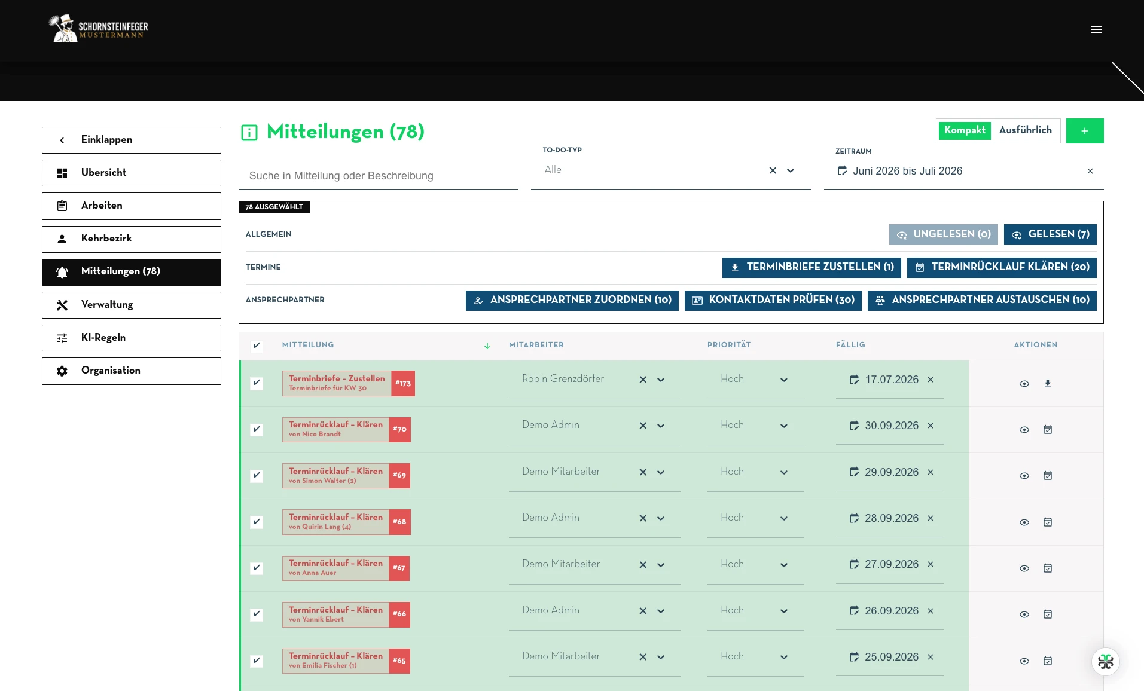The width and height of the screenshot is (1144, 691).
Task: Click the sort arrow in Mitteilung column
Action: [487, 345]
